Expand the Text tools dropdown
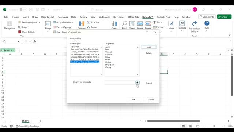This screenshot has height=132, width=234. pyautogui.click(x=161, y=22)
